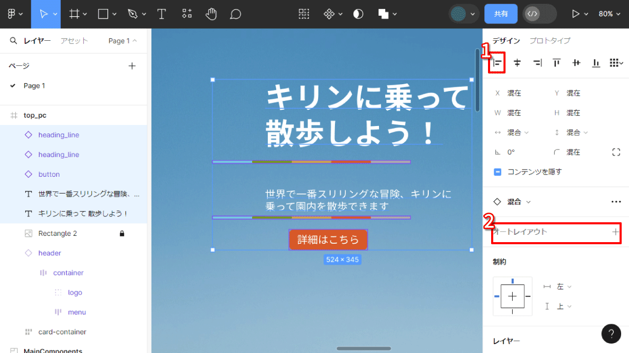
Task: Select the Comment tool
Action: click(x=235, y=14)
